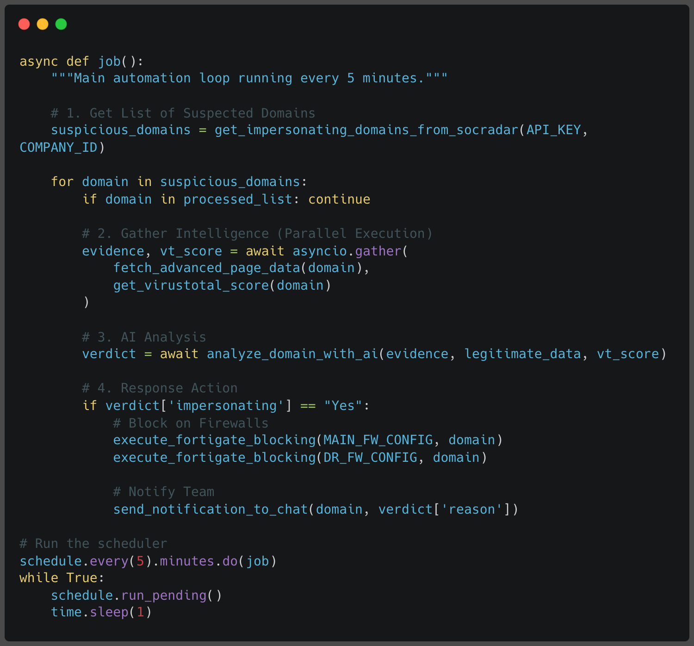Click the processed_list variable
Image resolution: width=694 pixels, height=646 pixels.
tap(238, 199)
